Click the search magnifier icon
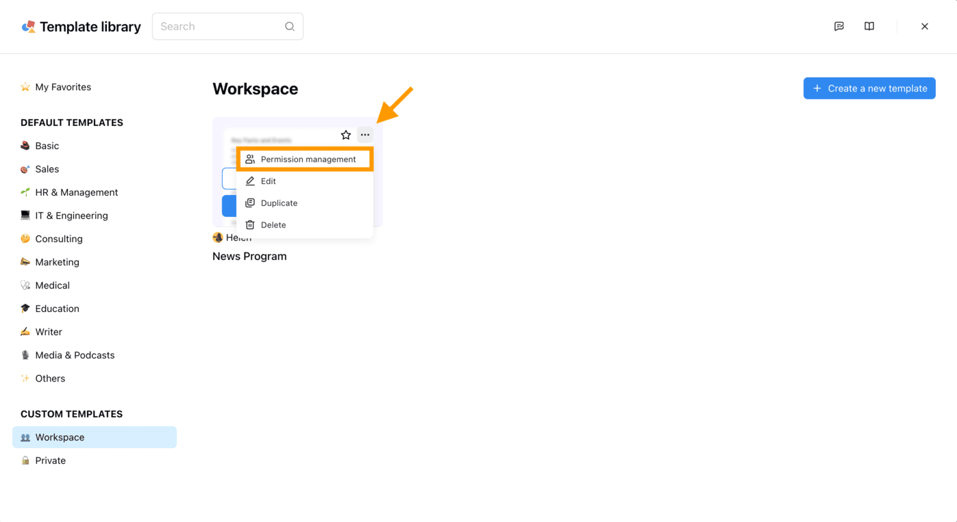Viewport: 957px width, 522px height. click(290, 27)
